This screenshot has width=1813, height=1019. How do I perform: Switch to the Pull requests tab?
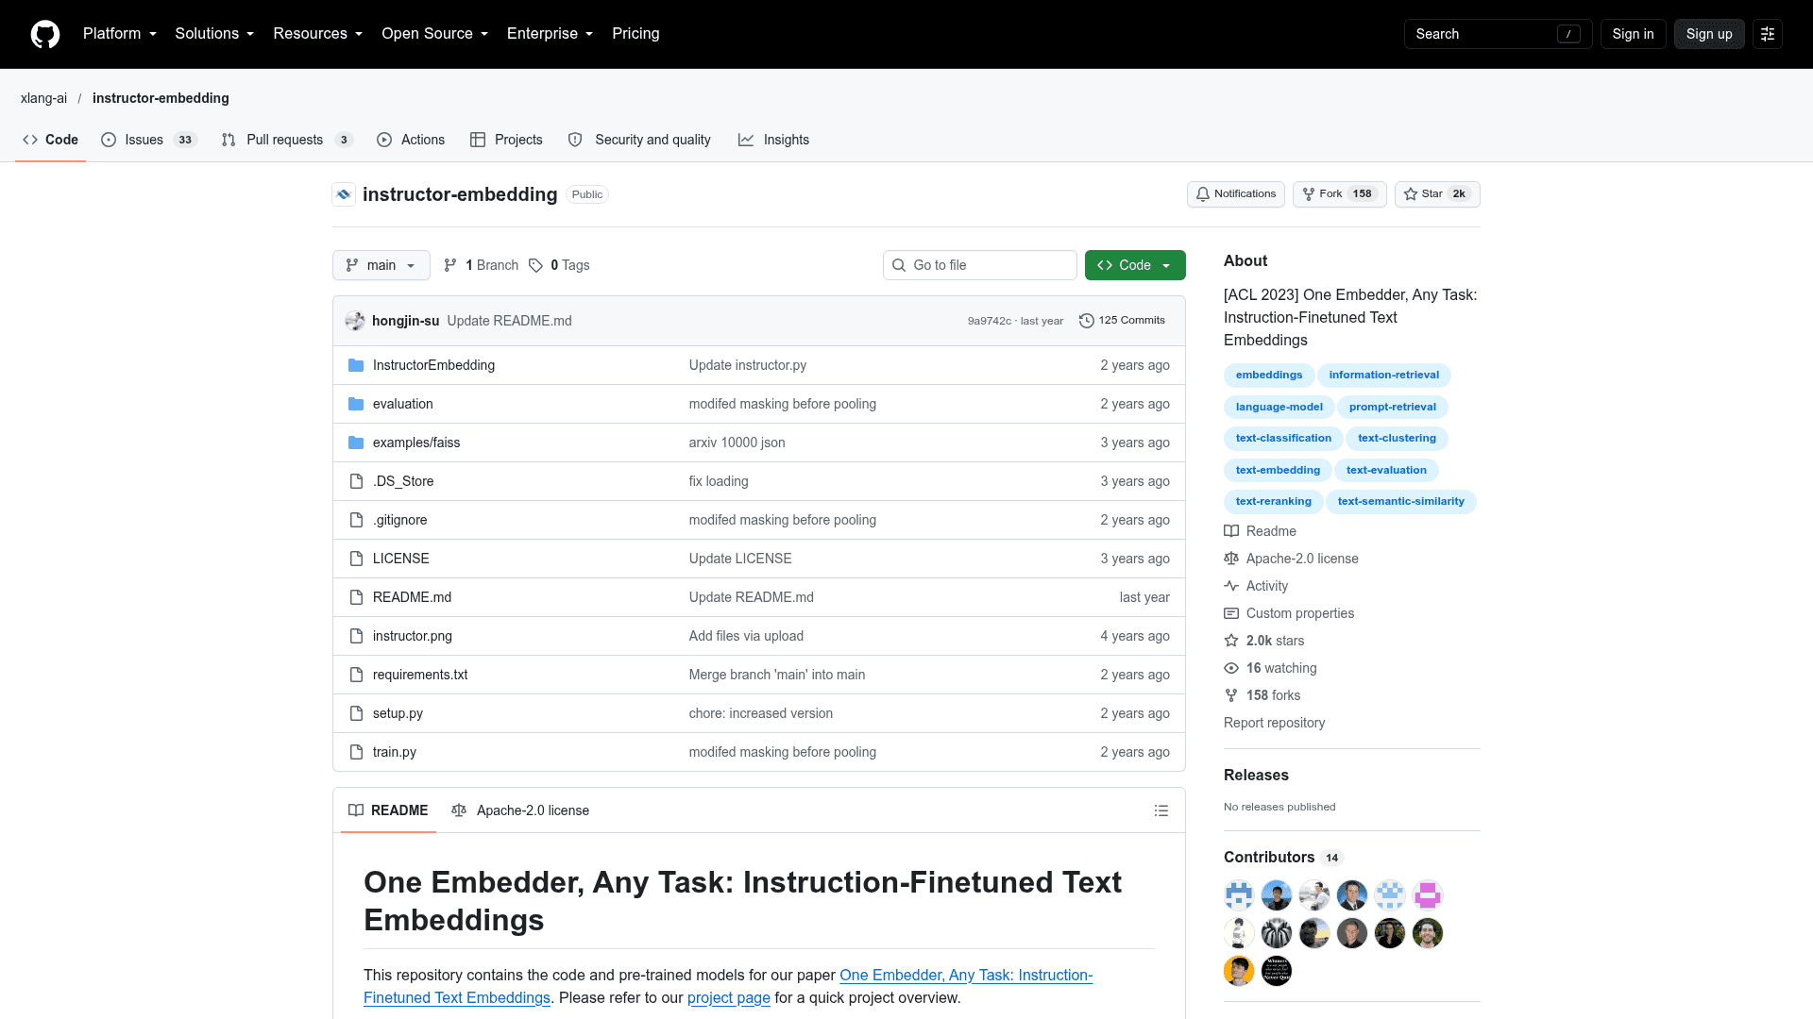[x=286, y=140]
